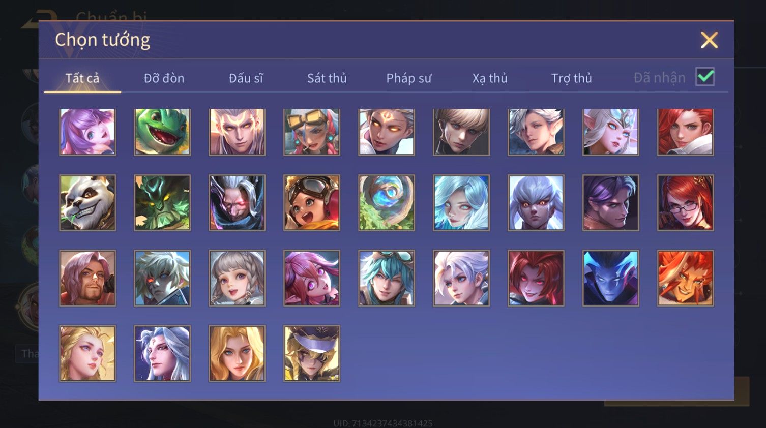Open the Sát thủ tab

(x=327, y=78)
